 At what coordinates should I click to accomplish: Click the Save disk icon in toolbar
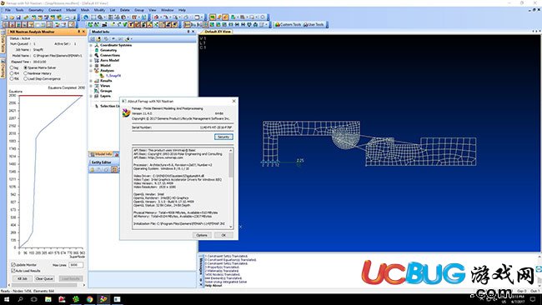pyautogui.click(x=18, y=17)
